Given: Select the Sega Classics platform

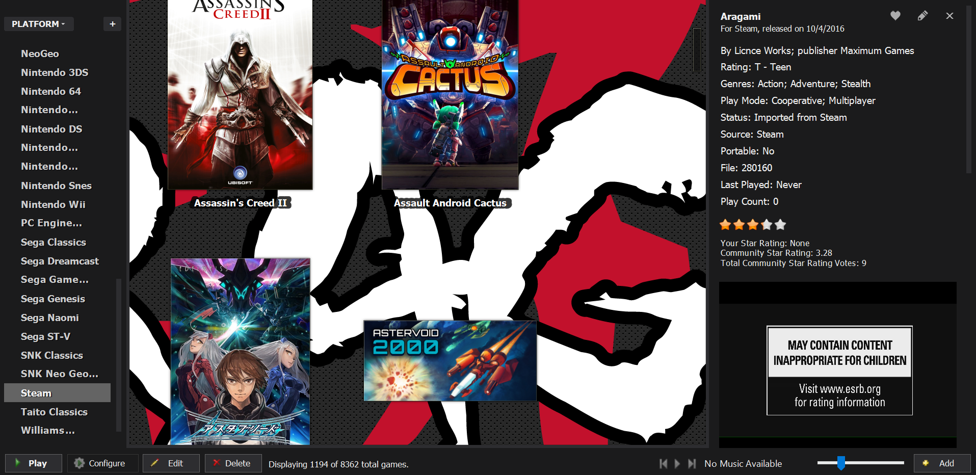Looking at the screenshot, I should (x=53, y=242).
